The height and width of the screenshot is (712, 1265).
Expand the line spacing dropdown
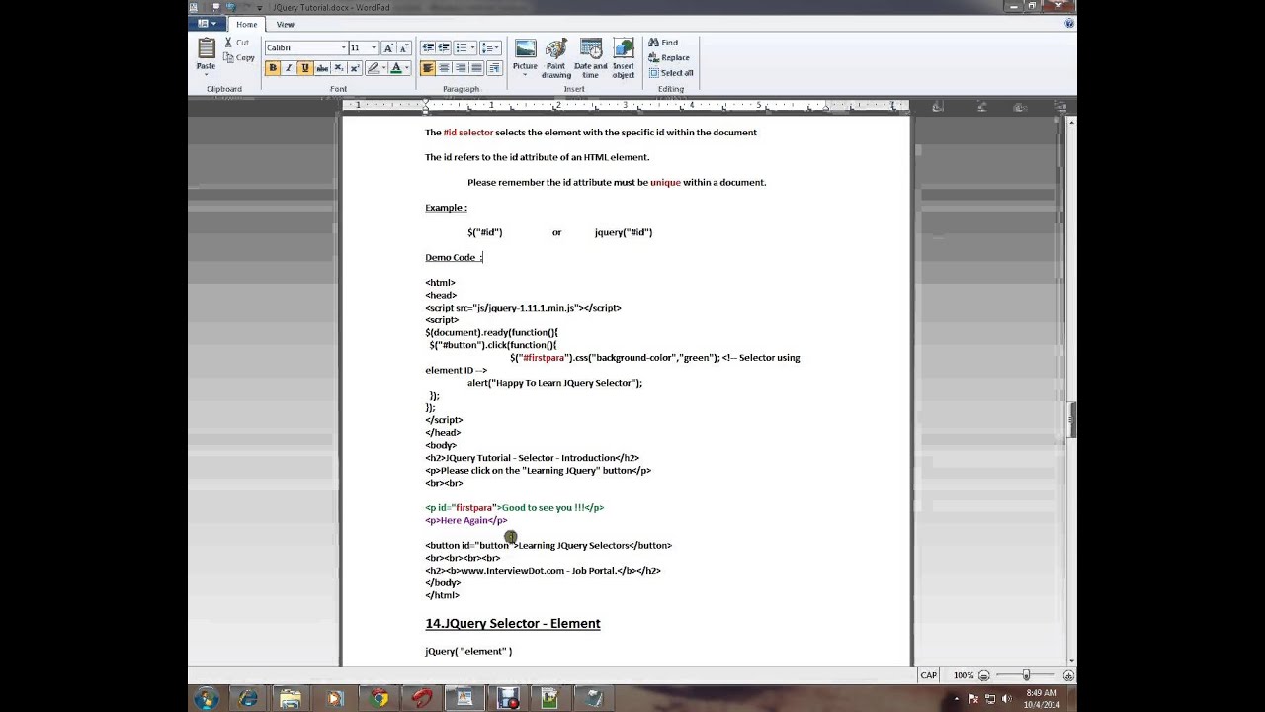pos(496,47)
